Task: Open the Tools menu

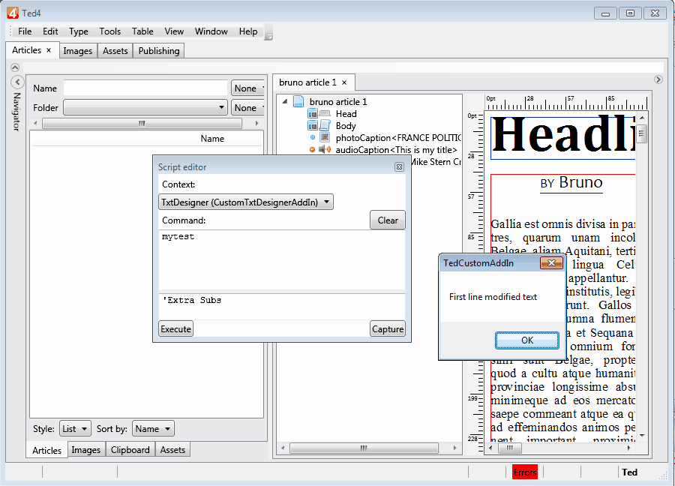Action: point(109,31)
